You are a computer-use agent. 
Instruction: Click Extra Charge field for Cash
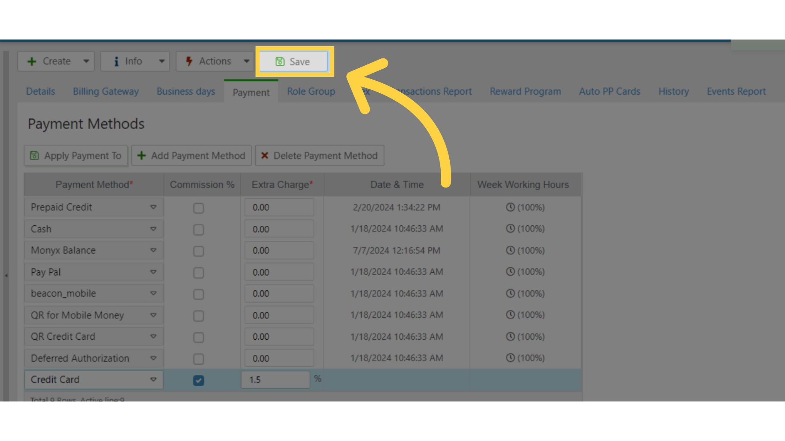click(279, 229)
